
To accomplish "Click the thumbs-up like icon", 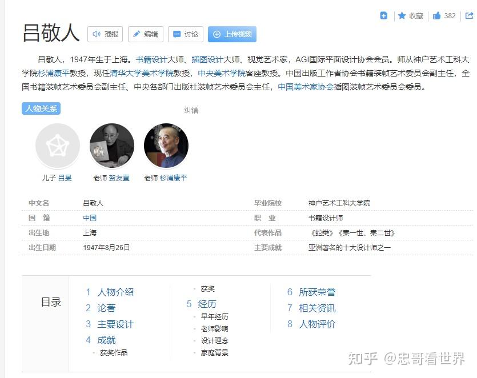I will 436,15.
